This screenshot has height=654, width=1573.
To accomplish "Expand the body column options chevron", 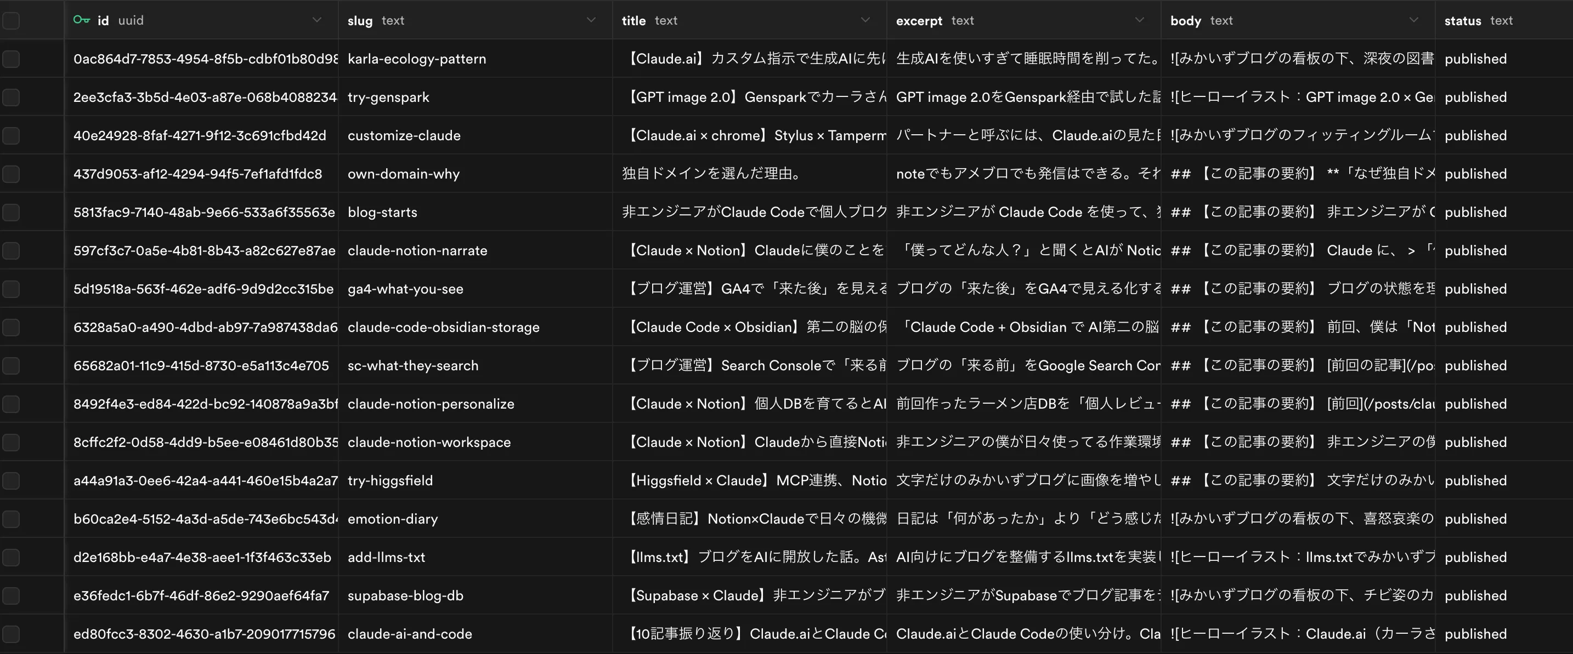I will pos(1413,20).
